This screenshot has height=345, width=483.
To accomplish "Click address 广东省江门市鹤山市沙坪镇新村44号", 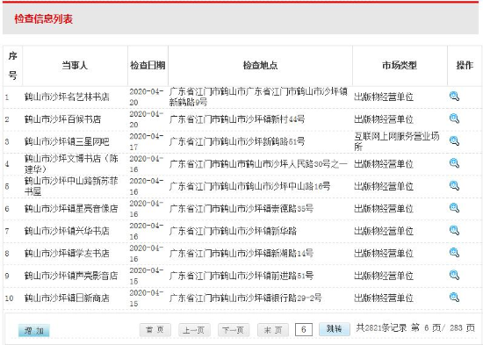I will click(237, 119).
